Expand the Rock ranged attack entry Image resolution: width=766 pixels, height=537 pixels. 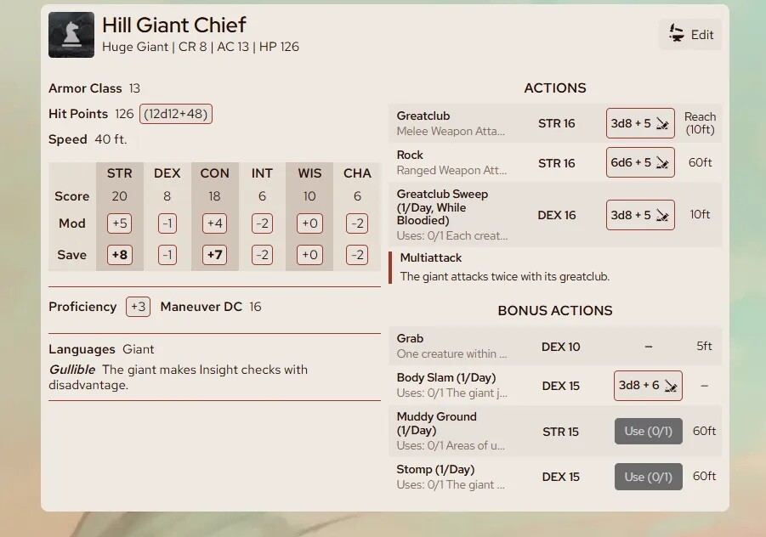451,162
